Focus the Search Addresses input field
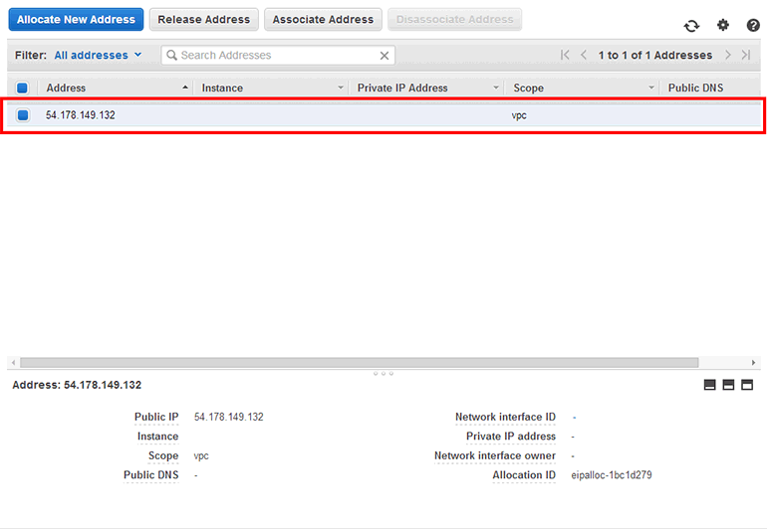The width and height of the screenshot is (767, 529). point(274,56)
